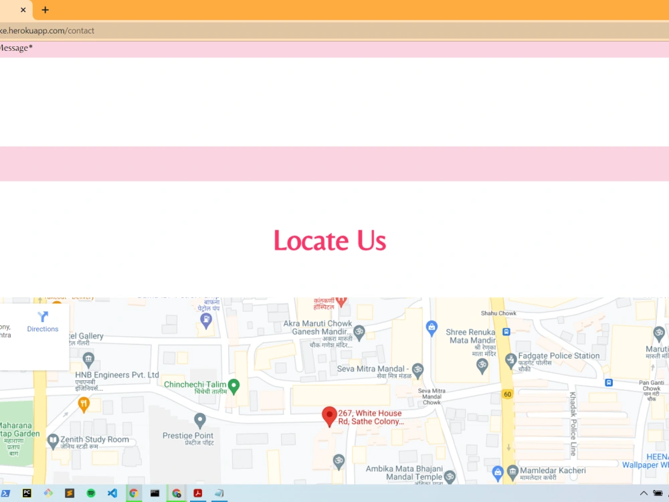Open the terminal window from the taskbar
This screenshot has height=502, width=669.
click(155, 493)
